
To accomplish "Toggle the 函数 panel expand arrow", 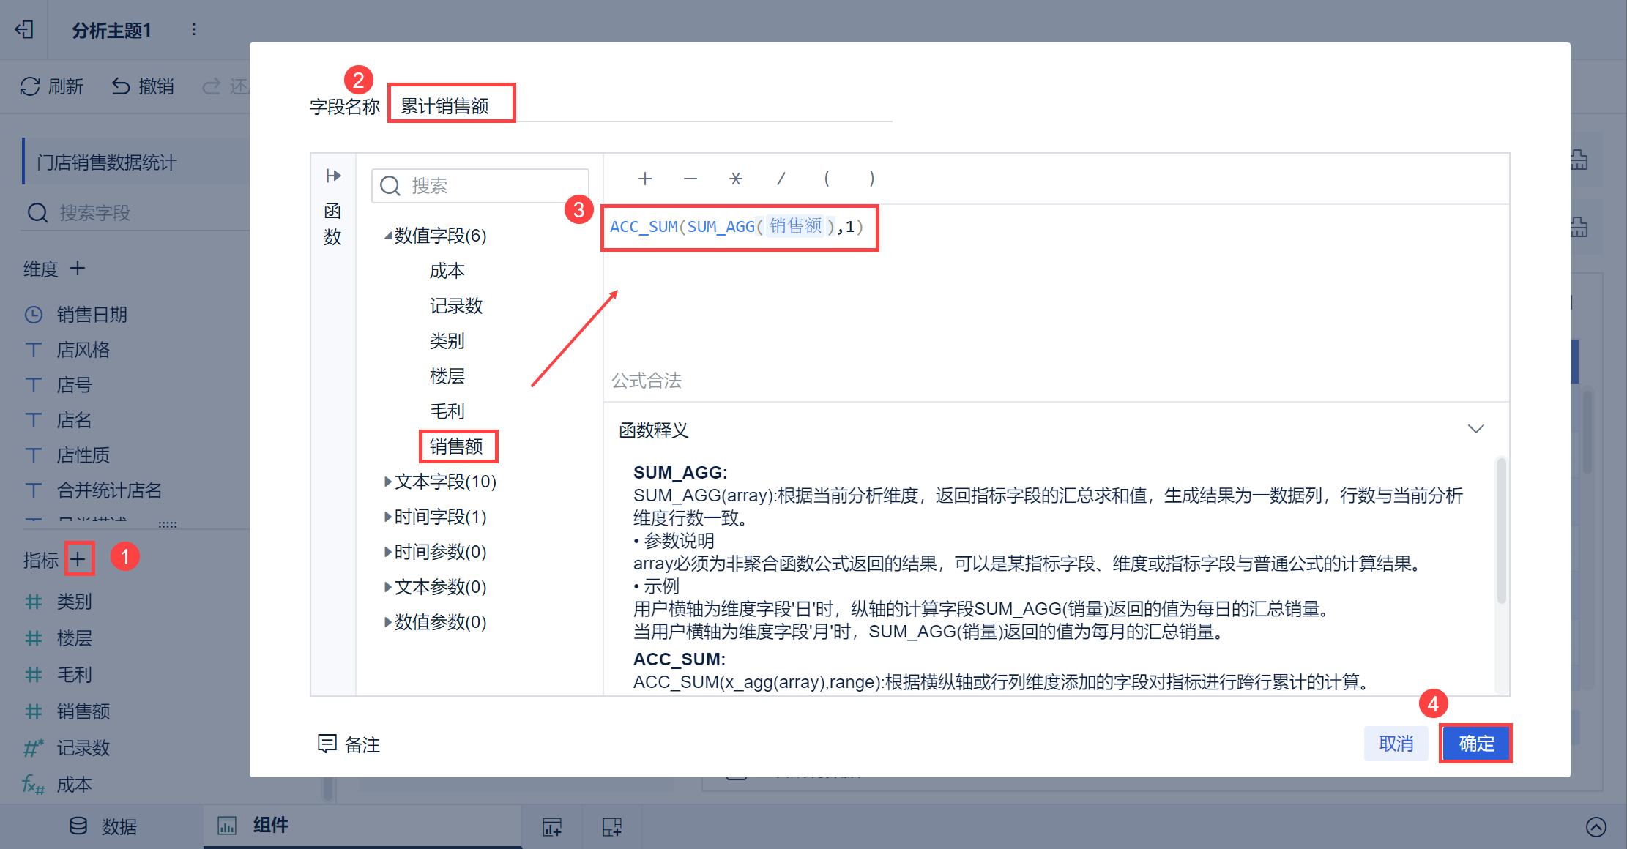I will pos(333,176).
